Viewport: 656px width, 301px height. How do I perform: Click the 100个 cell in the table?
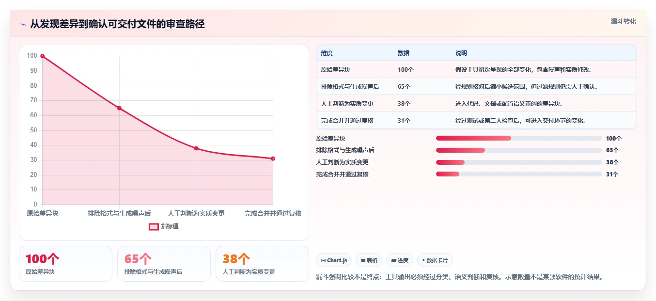[x=406, y=70]
